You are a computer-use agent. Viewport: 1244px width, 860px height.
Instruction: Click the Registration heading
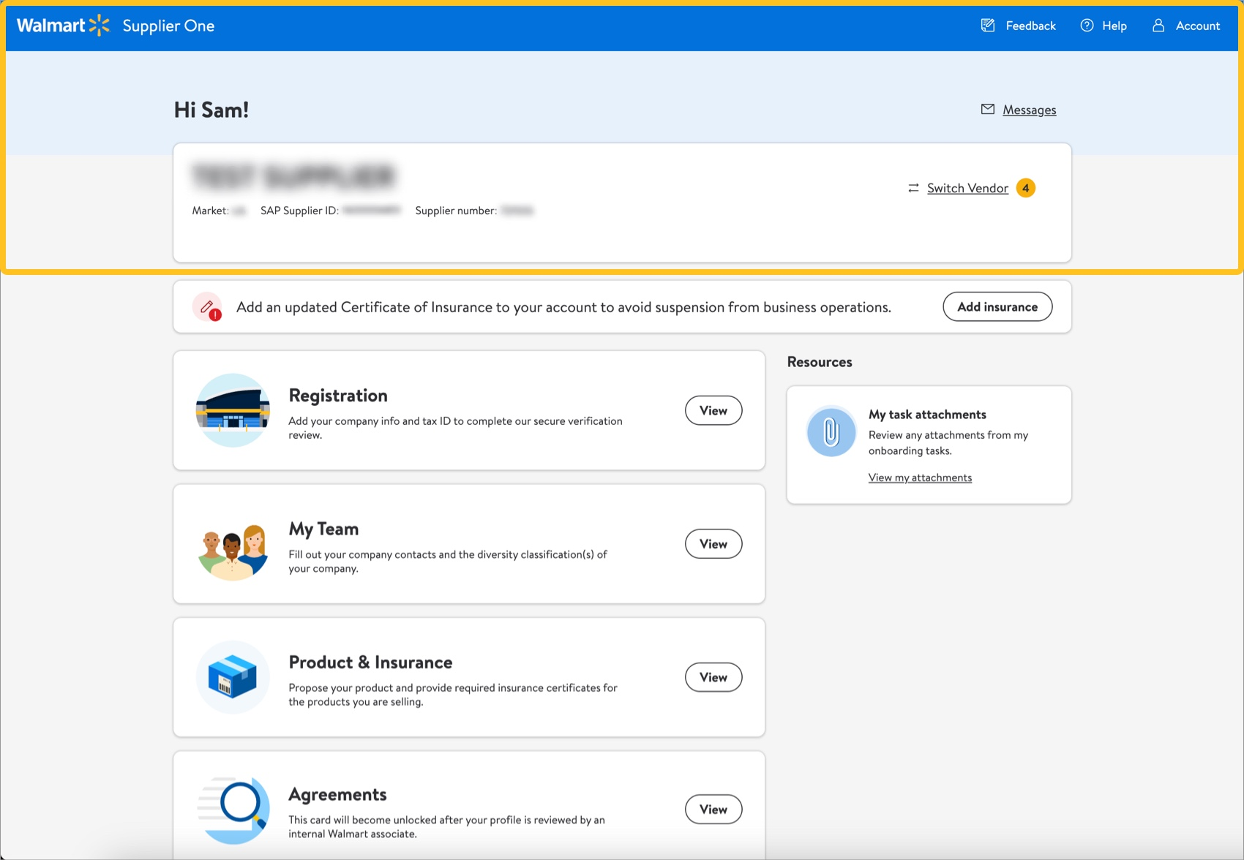coord(338,396)
